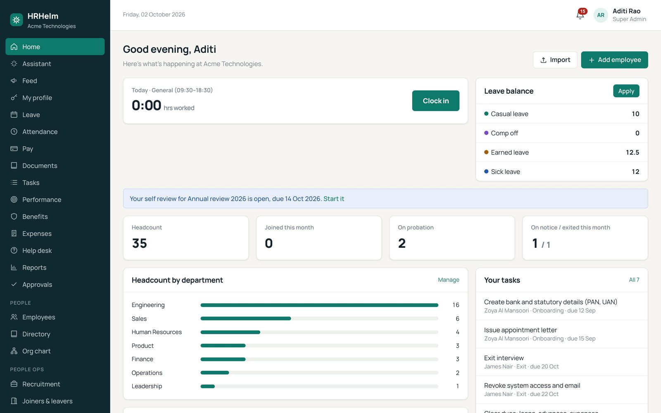
Task: Select the Sick leave balance row
Action: click(x=561, y=171)
